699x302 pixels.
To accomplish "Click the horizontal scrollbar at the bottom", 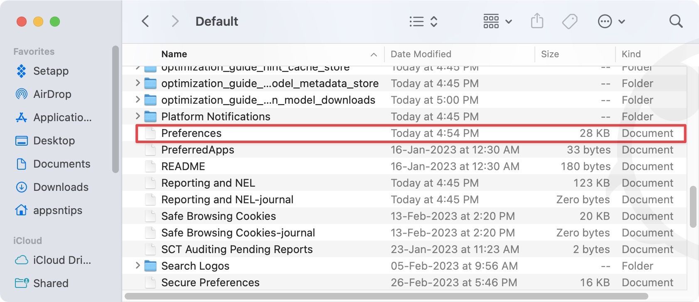I will pyautogui.click(x=386, y=296).
